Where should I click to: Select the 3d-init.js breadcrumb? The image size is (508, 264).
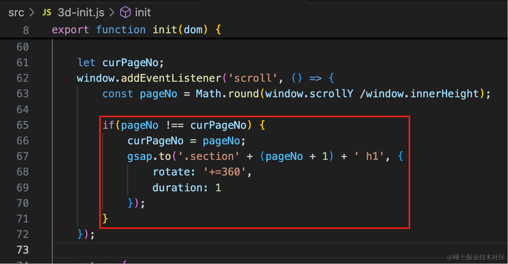click(x=81, y=13)
